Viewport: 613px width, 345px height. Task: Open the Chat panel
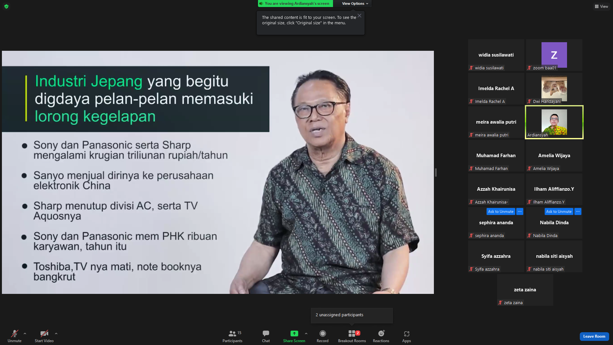pos(266,336)
